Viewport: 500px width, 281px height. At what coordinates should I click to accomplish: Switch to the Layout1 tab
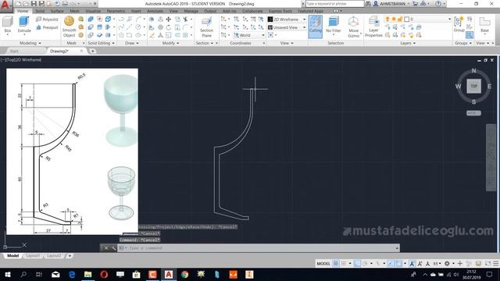click(x=33, y=255)
